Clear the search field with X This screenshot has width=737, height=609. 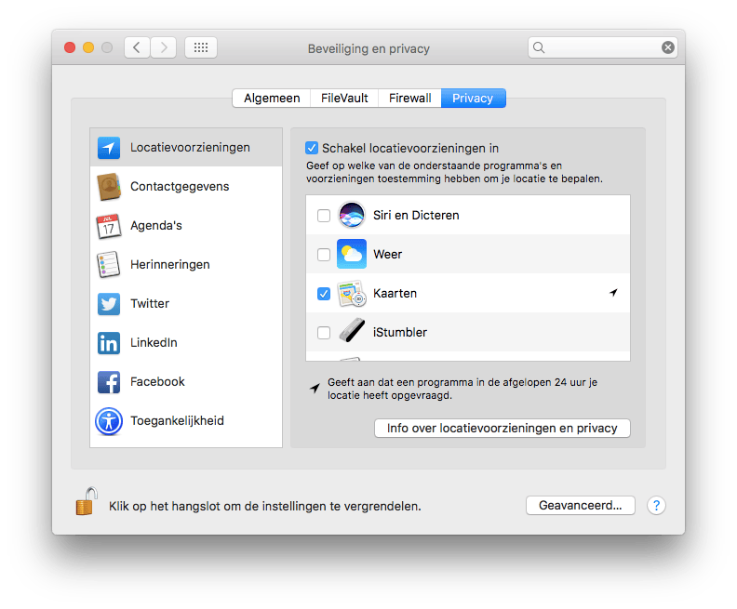coord(668,47)
